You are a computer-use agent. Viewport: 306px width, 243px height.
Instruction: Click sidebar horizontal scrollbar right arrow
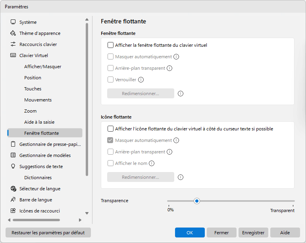tap(80, 220)
